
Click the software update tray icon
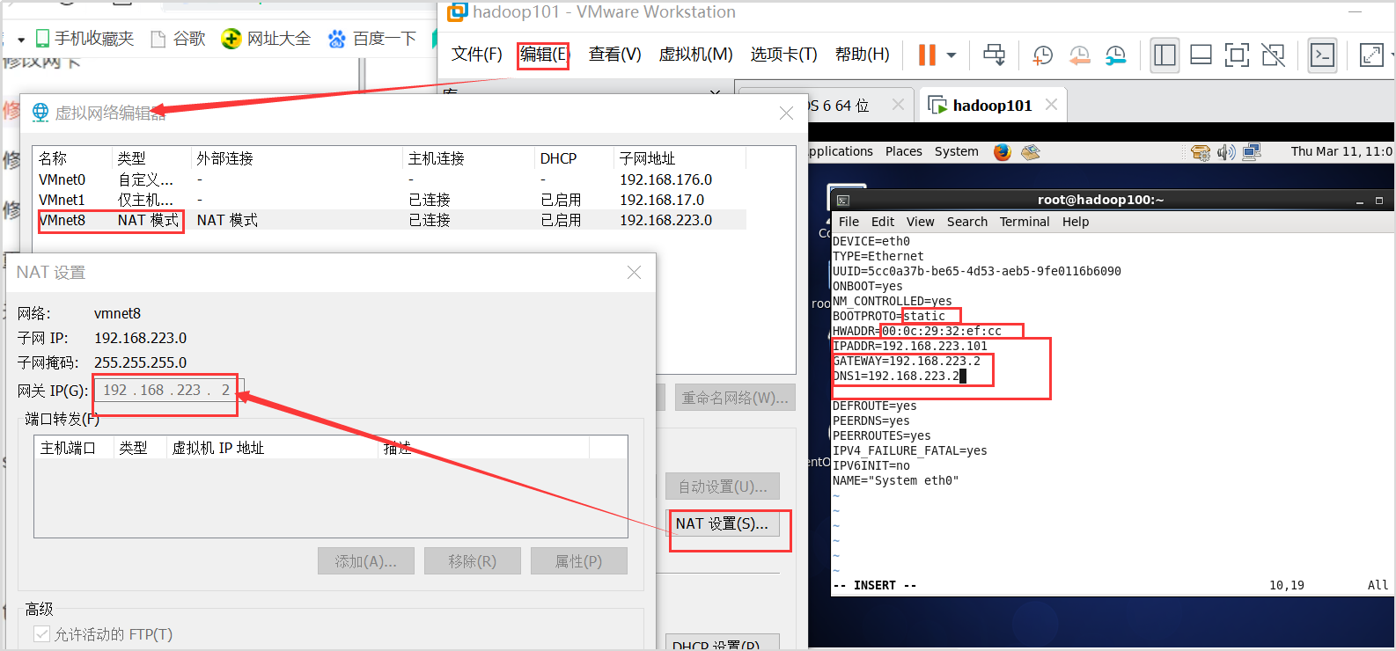1201,152
